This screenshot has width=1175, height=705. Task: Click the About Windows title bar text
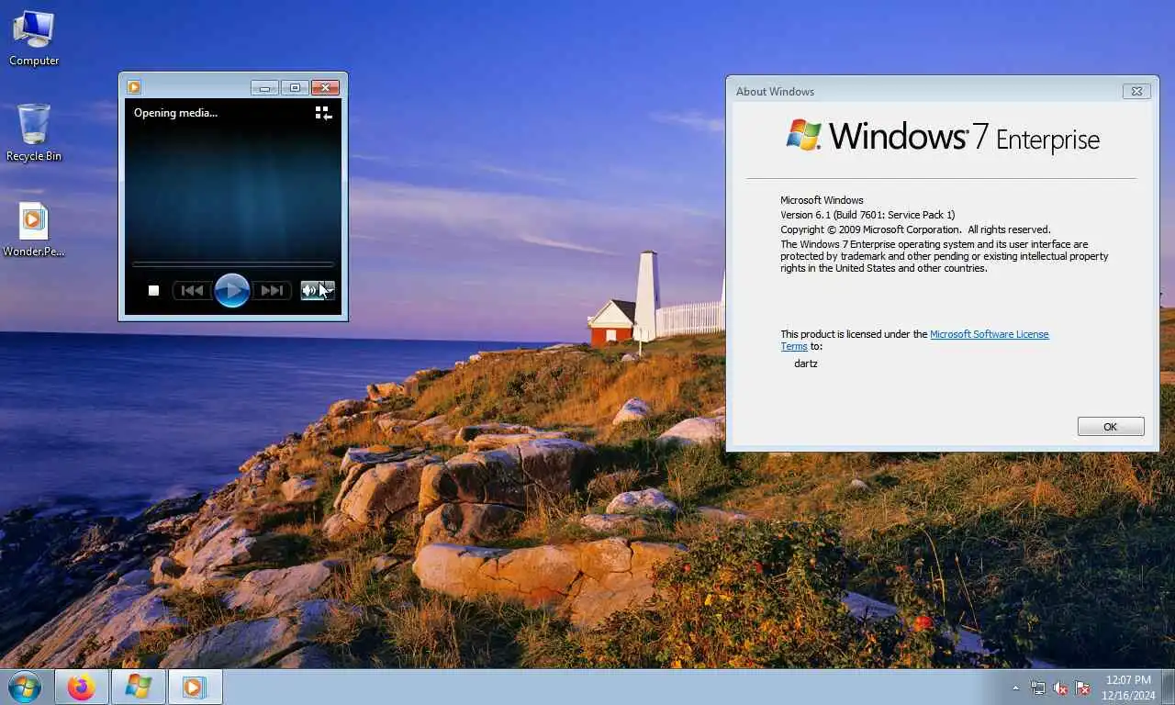(x=775, y=92)
